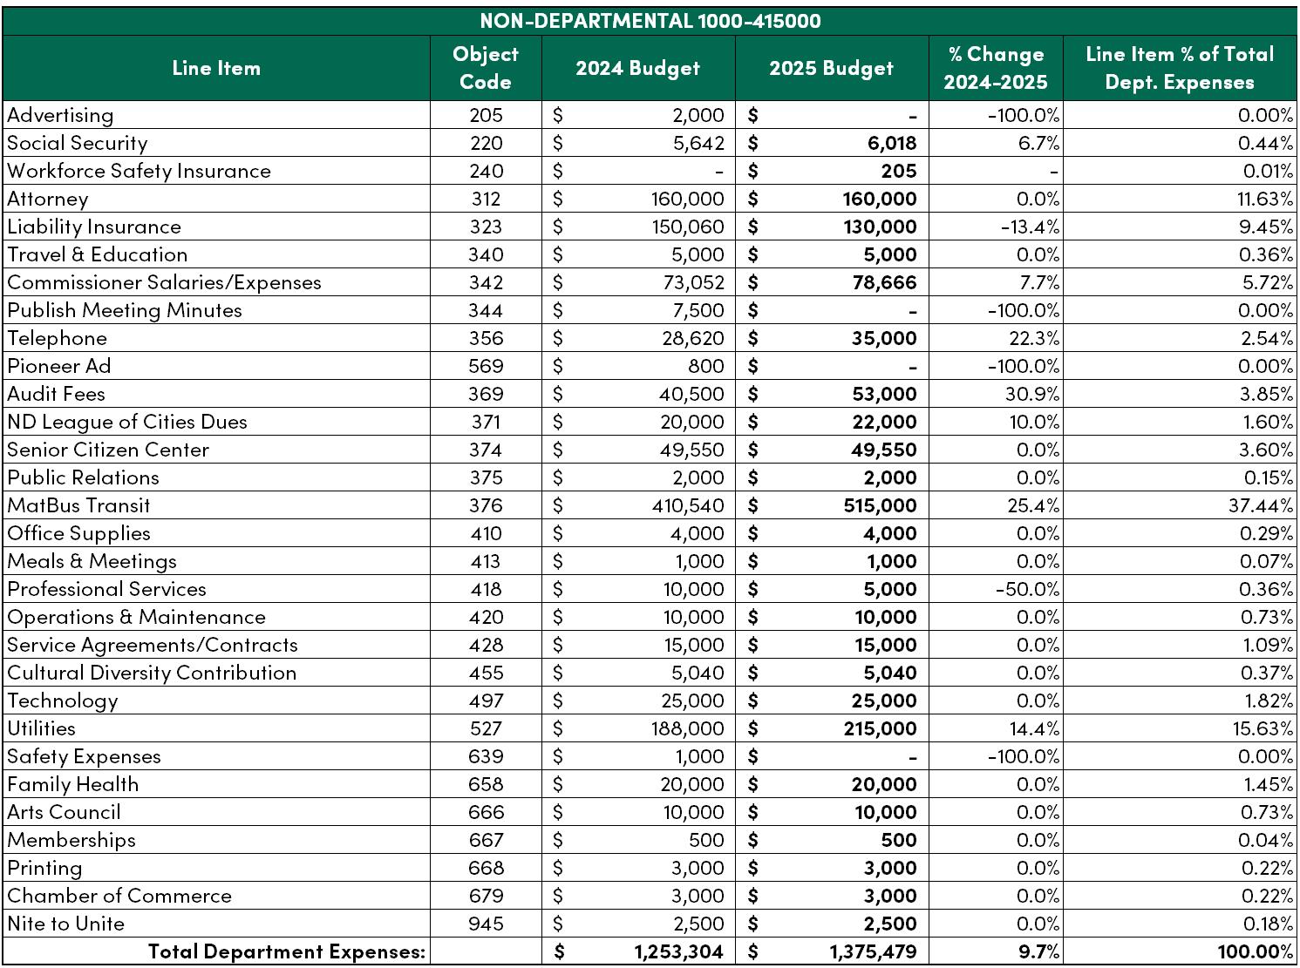Image resolution: width=1300 pixels, height=968 pixels.
Task: Select the 2025 total value '1,375,479'
Action: pos(874,951)
